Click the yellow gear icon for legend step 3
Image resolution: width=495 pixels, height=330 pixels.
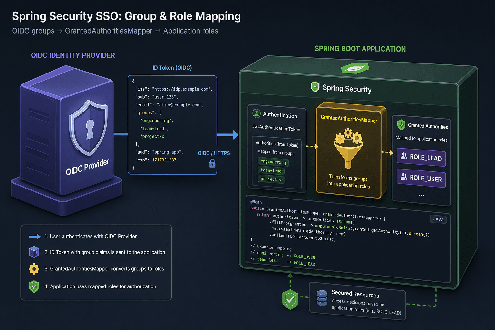coord(34,269)
